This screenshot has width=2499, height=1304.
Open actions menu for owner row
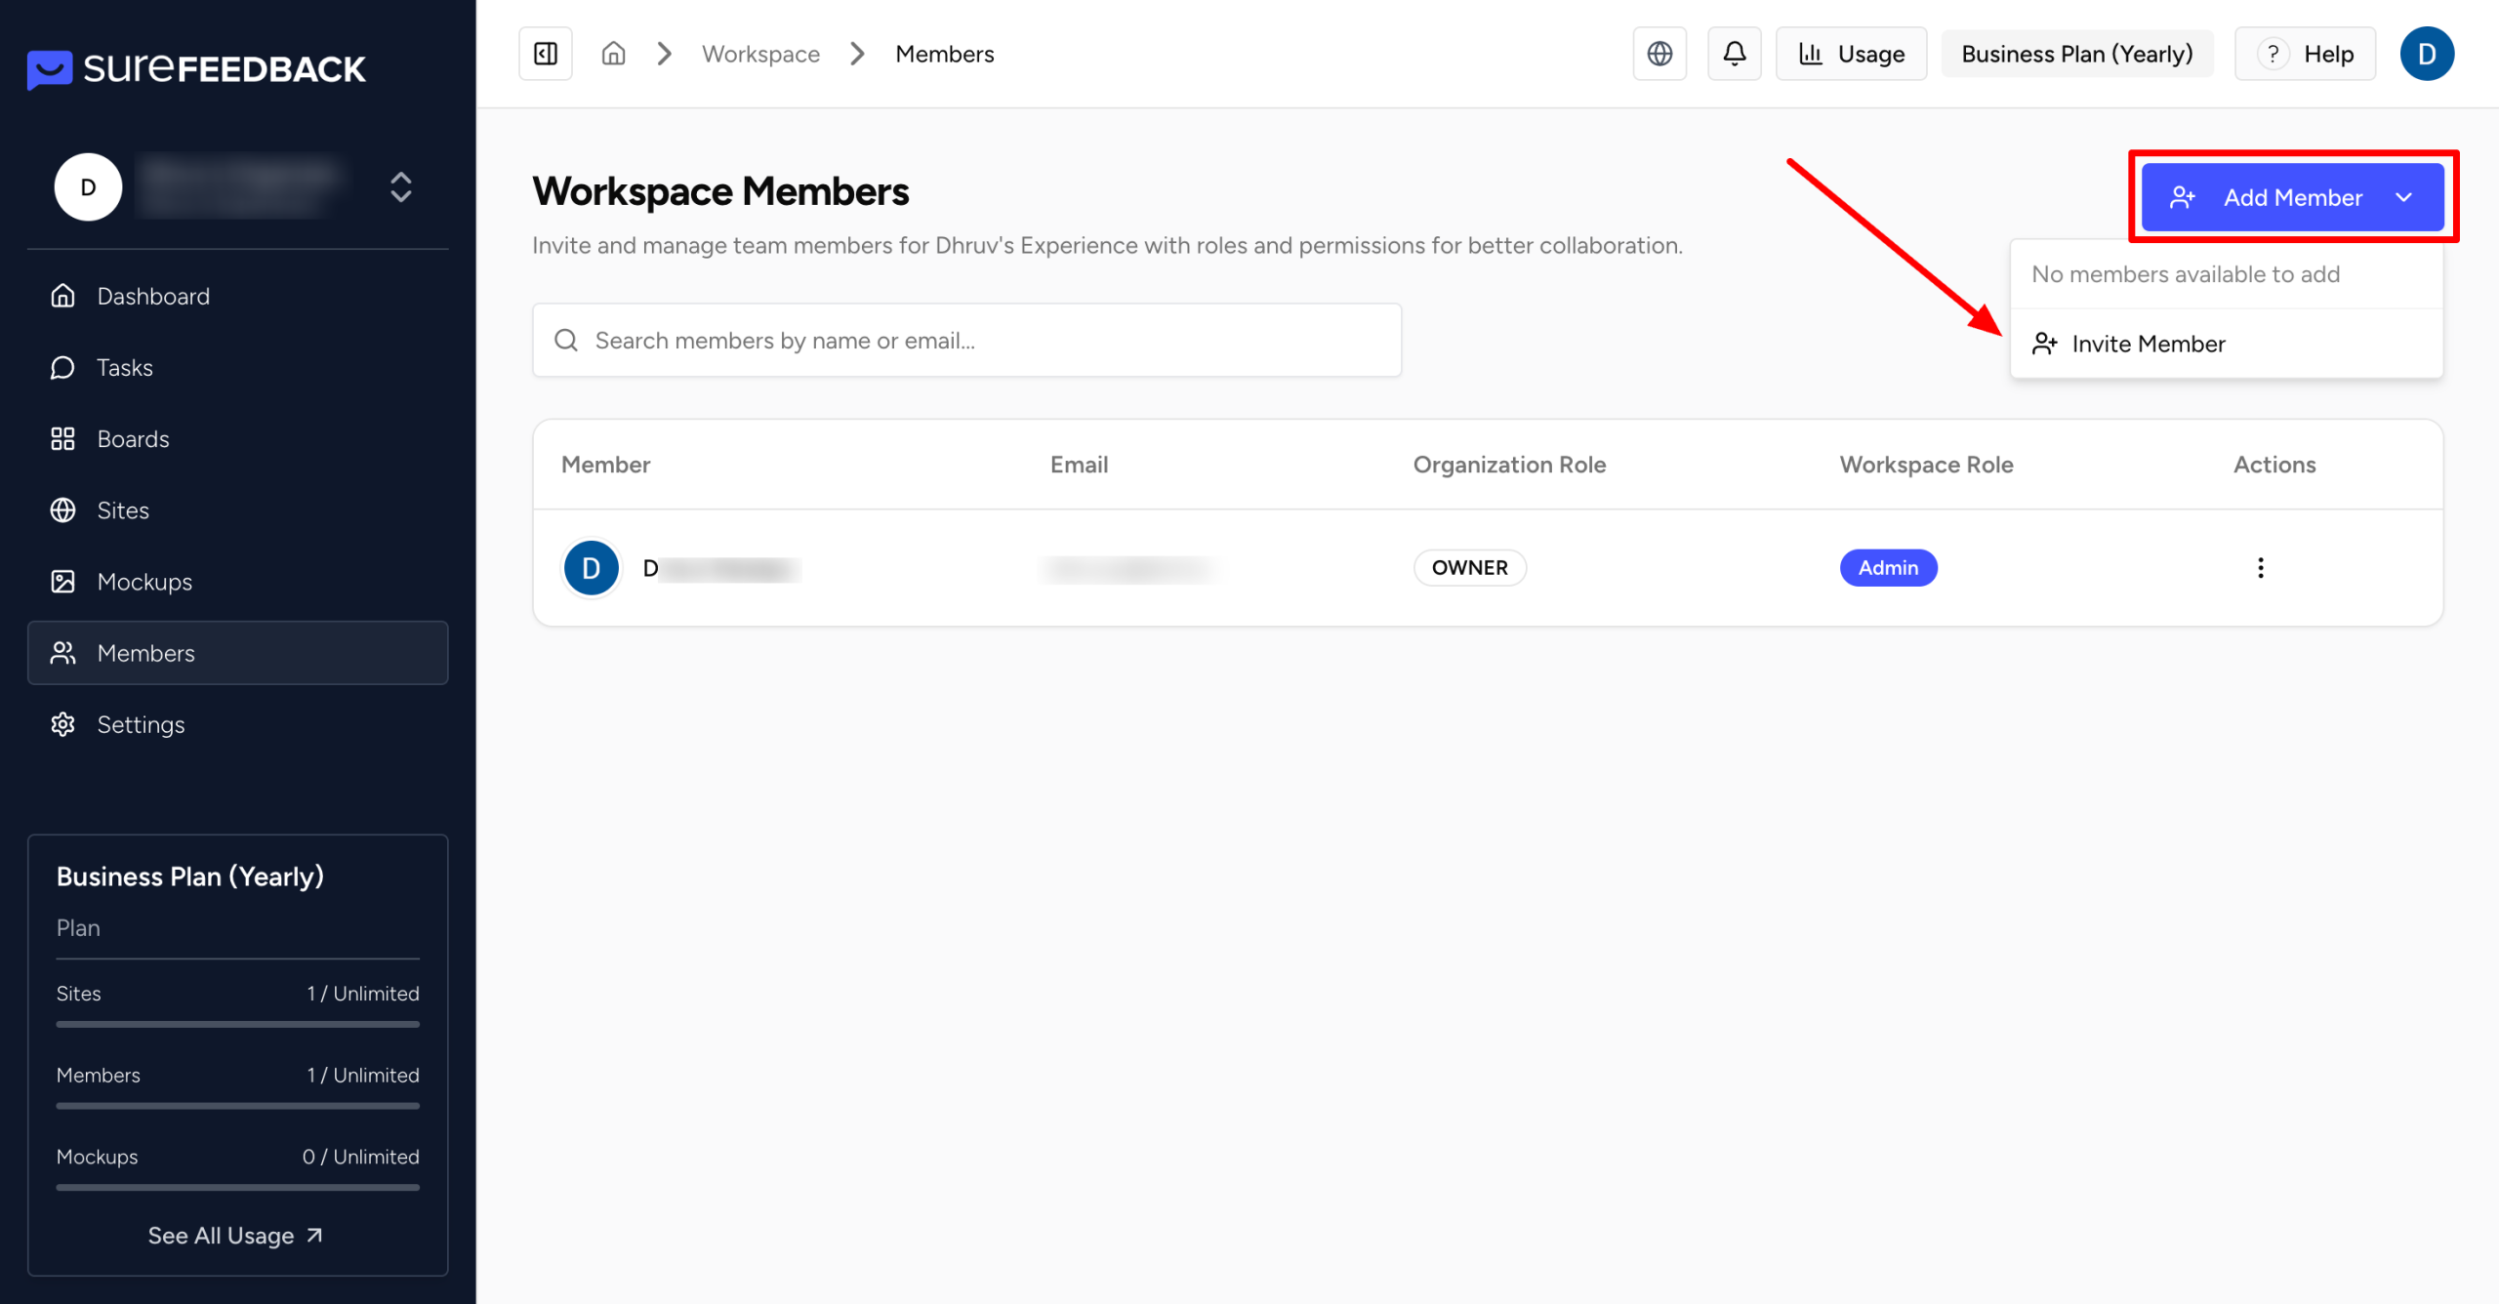pyautogui.click(x=2260, y=568)
